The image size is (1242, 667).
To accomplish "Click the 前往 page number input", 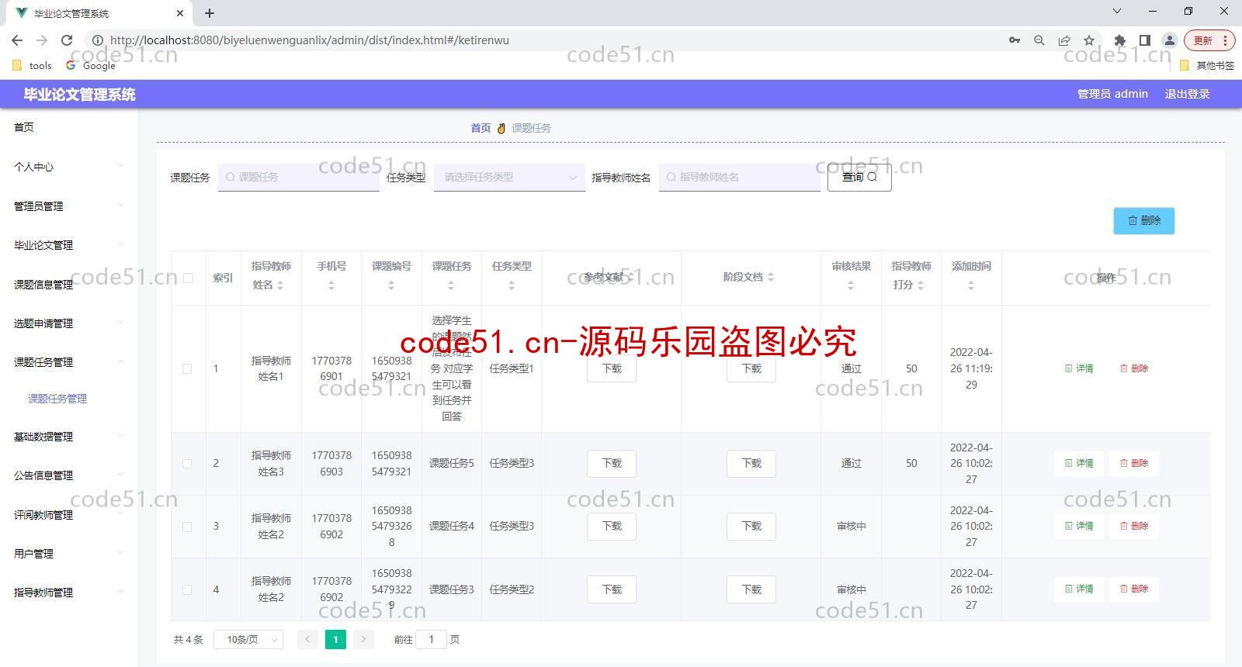I will click(432, 639).
